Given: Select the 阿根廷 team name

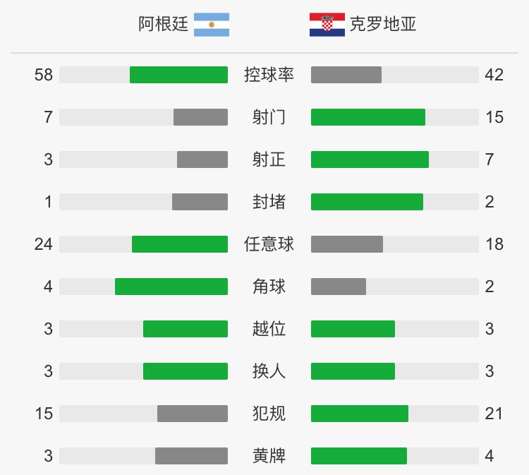Looking at the screenshot, I should coord(164,24).
